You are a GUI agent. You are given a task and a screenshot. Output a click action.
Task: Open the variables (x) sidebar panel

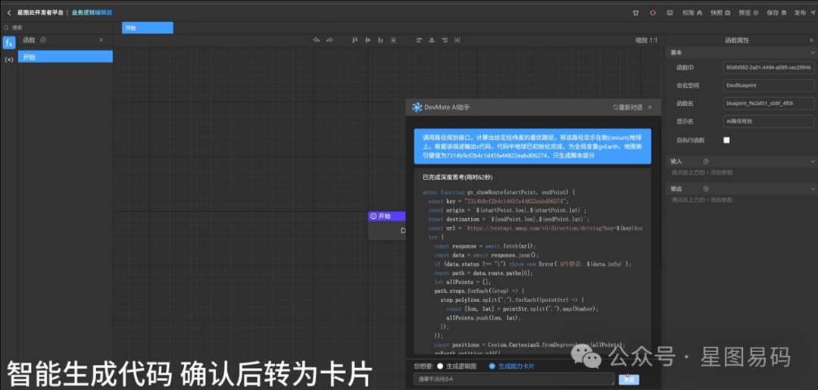[x=9, y=59]
